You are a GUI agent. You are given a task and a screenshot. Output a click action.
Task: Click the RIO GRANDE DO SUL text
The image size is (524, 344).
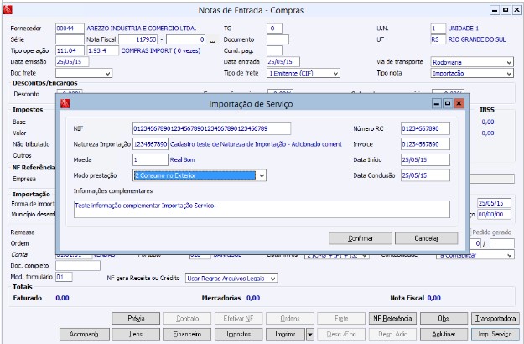pos(477,39)
